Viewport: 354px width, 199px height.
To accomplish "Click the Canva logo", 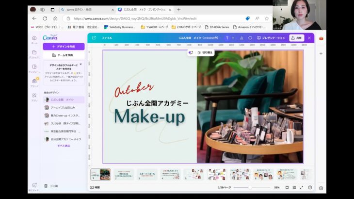I will point(50,37).
